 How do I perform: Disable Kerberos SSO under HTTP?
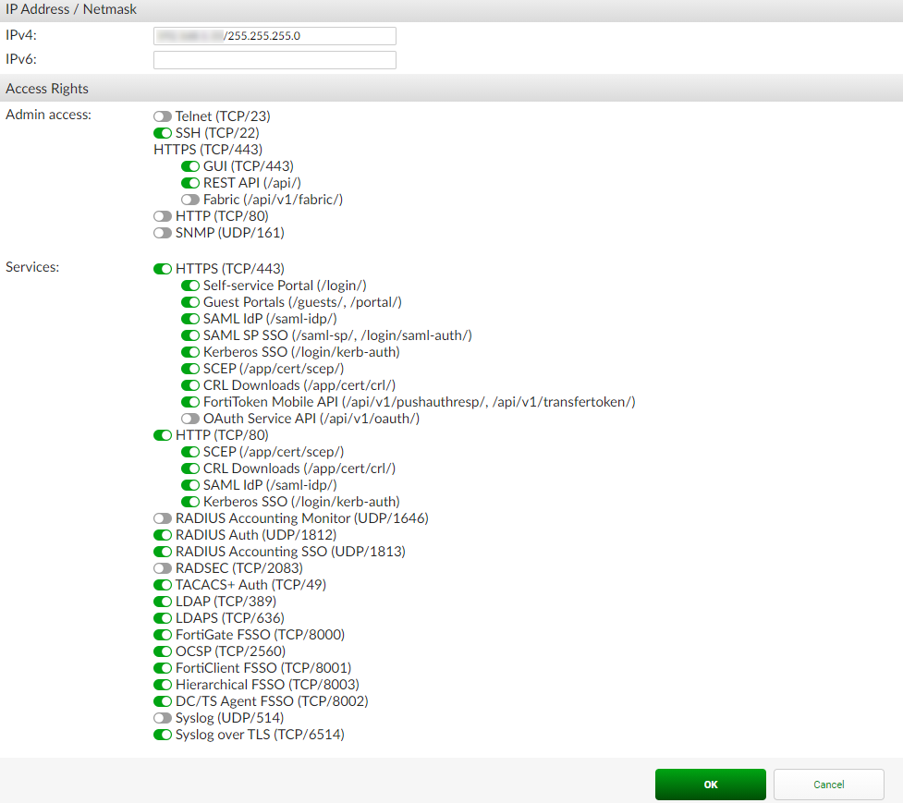pos(190,501)
